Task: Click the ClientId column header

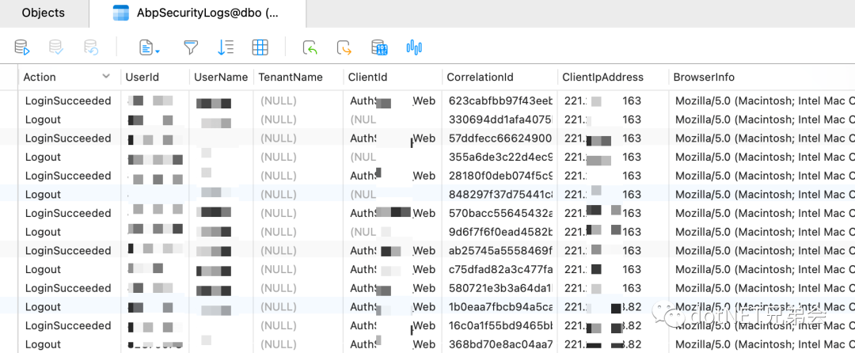Action: point(367,78)
